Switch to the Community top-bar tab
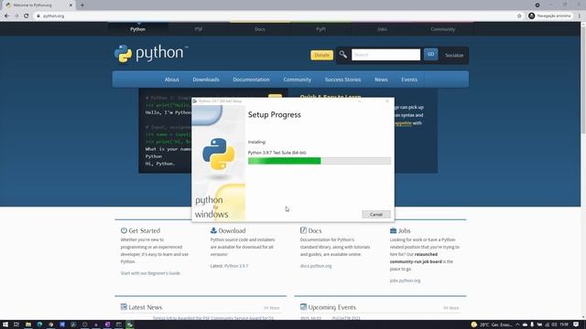The width and height of the screenshot is (586, 329). point(443,29)
